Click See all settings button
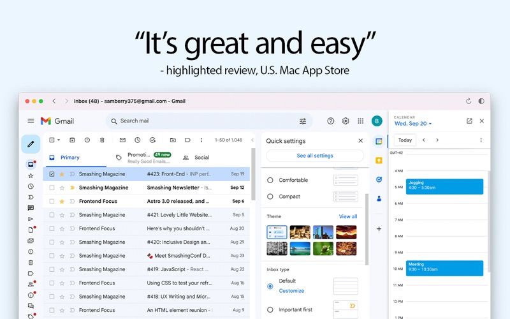The image size is (510, 319). click(x=315, y=156)
